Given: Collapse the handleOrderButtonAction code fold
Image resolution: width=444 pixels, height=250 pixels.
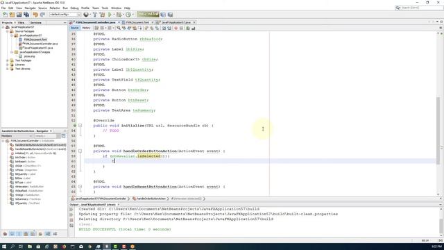Looking at the screenshot, I should click(80, 151).
